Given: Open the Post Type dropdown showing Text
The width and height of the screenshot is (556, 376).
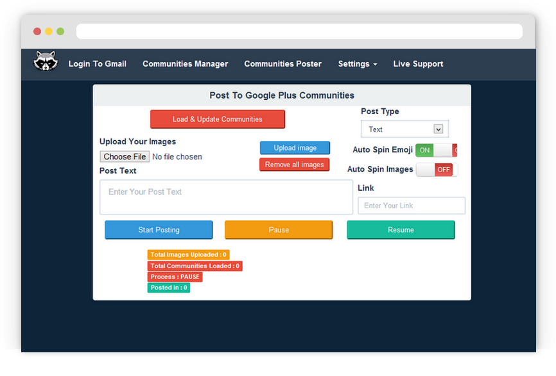Looking at the screenshot, I should pyautogui.click(x=404, y=129).
